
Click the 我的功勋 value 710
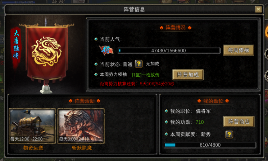pos(200,122)
